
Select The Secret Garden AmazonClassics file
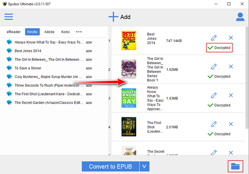coord(49,103)
